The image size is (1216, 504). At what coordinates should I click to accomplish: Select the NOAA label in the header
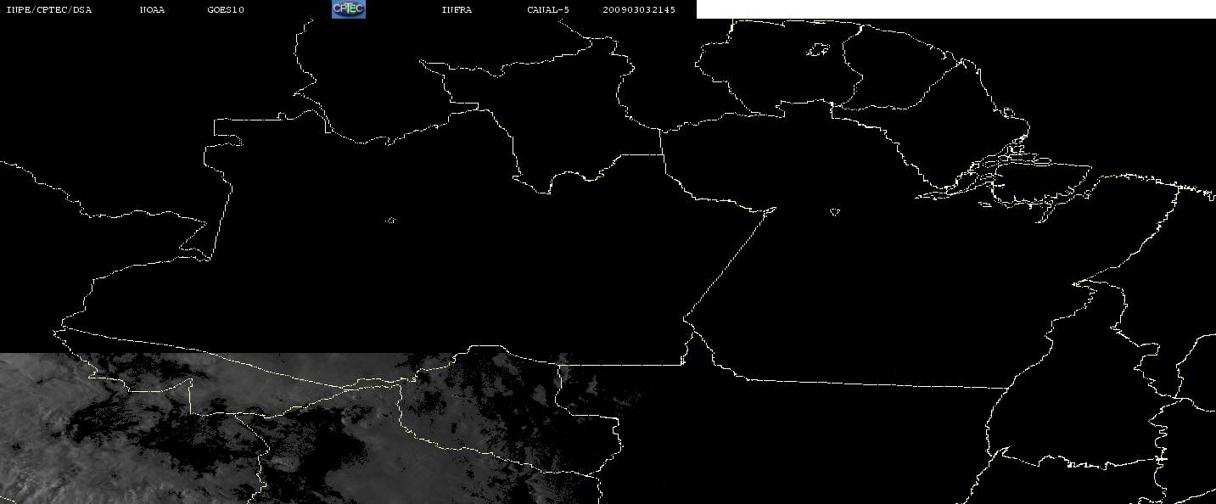click(x=152, y=10)
